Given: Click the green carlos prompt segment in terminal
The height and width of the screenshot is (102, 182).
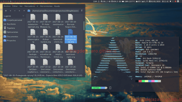Looking at the screenshot, I should [x=96, y=88].
